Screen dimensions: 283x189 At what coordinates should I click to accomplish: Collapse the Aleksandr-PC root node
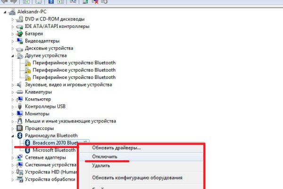6,12
